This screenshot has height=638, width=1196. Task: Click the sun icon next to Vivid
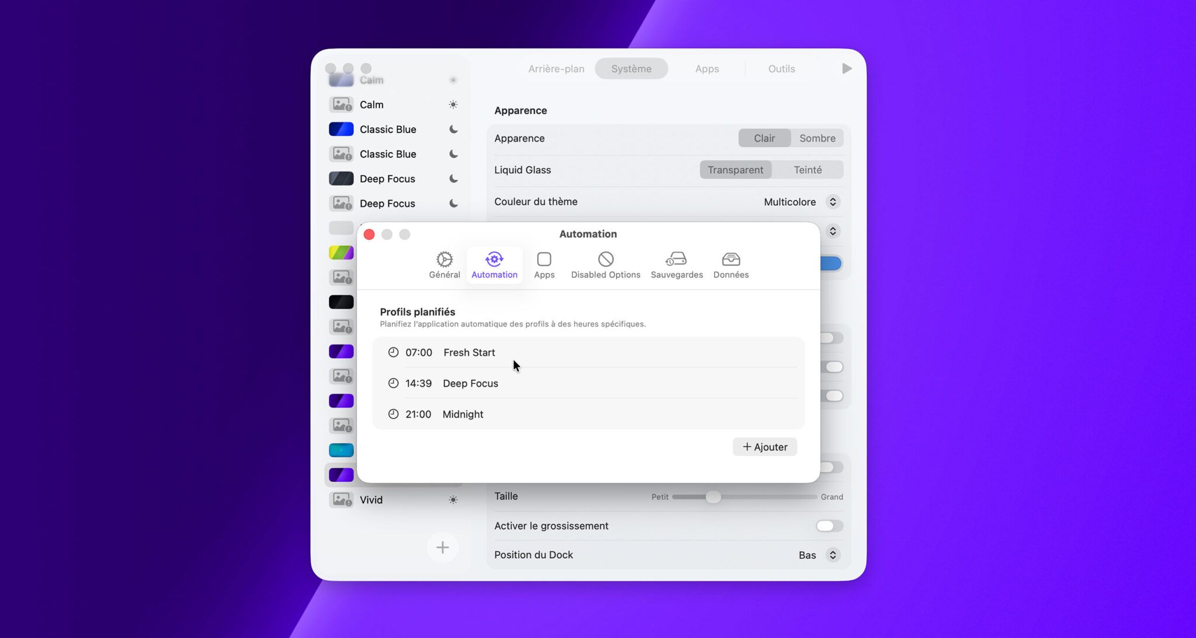(x=453, y=500)
